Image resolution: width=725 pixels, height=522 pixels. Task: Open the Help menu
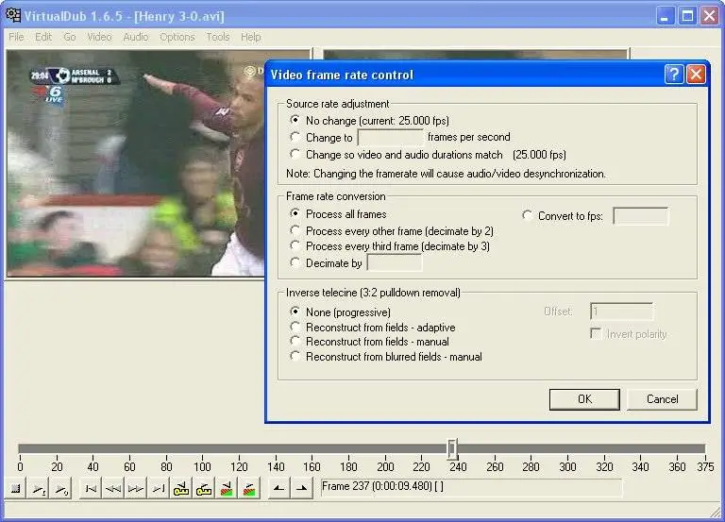[250, 37]
